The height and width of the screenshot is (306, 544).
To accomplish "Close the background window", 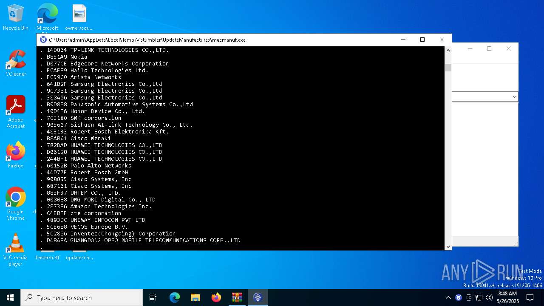I will pos(509,48).
